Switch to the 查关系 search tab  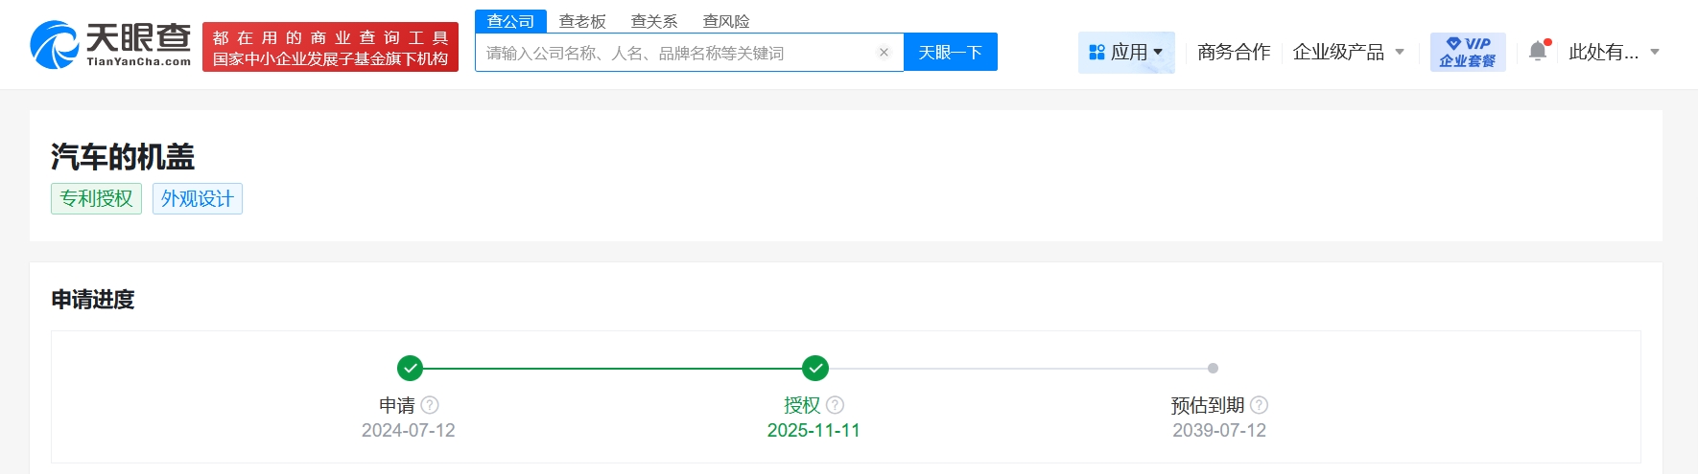point(654,21)
